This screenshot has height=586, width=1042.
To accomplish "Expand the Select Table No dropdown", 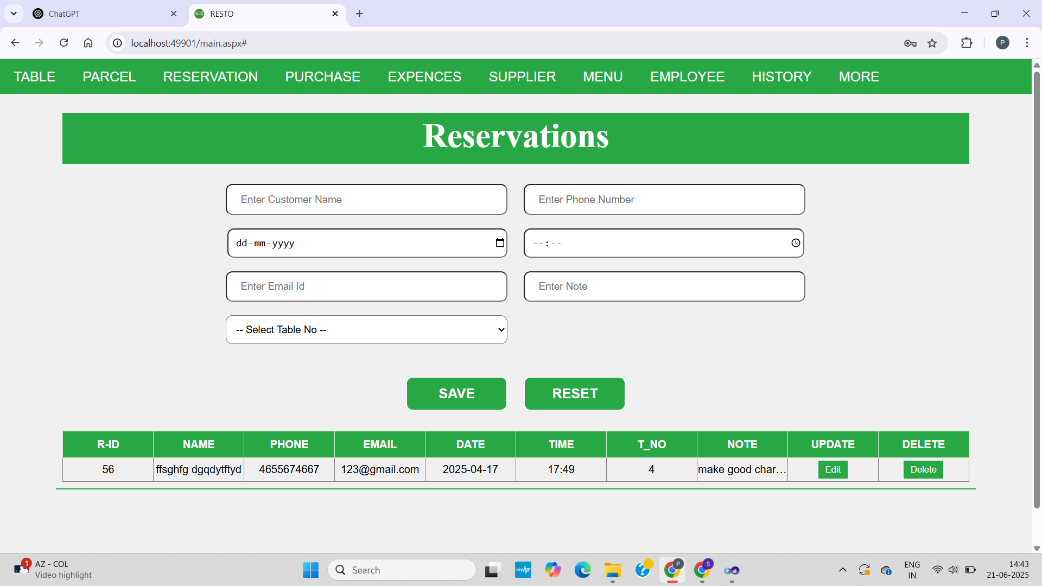I will 366,329.
